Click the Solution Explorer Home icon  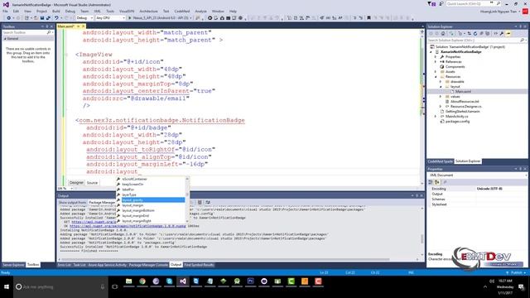click(x=443, y=33)
